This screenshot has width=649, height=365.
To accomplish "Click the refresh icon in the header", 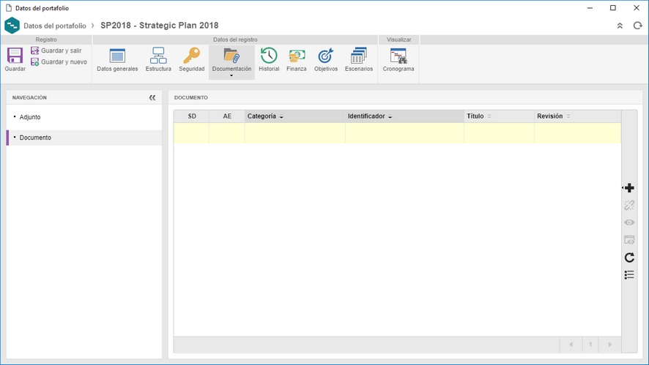I will click(637, 26).
